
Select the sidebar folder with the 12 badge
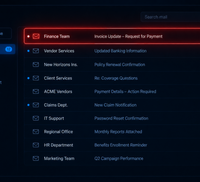tap(7, 49)
